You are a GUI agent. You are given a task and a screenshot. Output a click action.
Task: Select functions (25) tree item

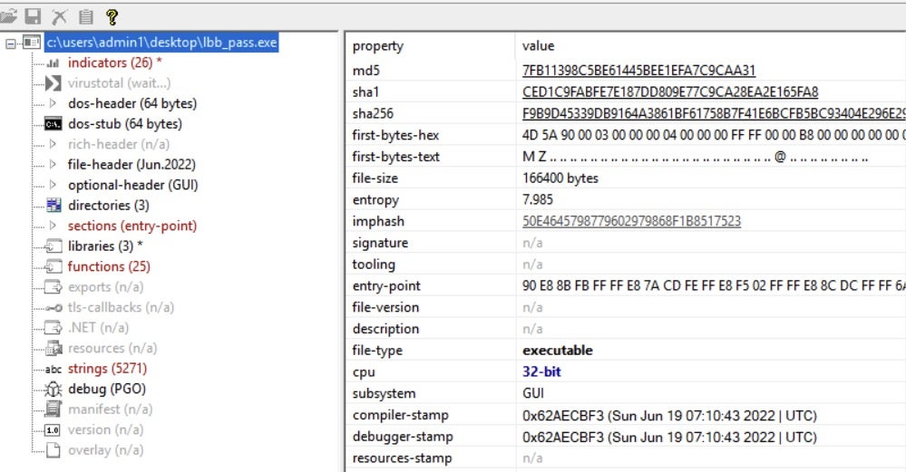click(x=109, y=266)
